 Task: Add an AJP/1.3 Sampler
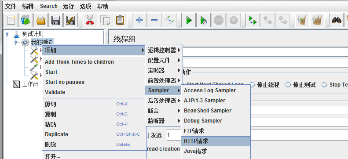pos(216,101)
